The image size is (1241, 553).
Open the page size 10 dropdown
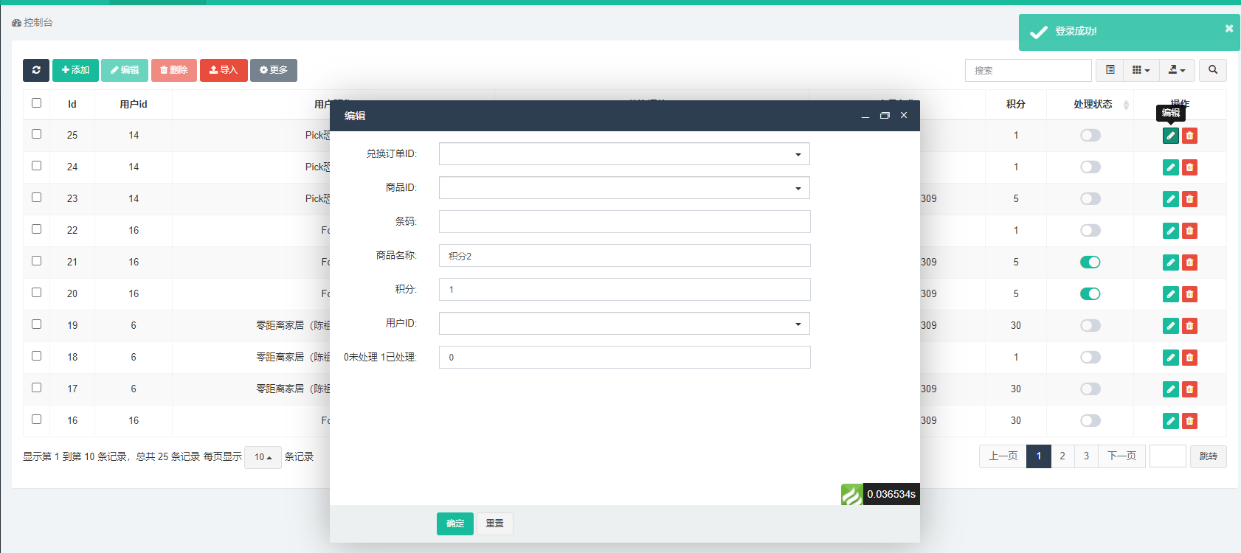click(263, 457)
